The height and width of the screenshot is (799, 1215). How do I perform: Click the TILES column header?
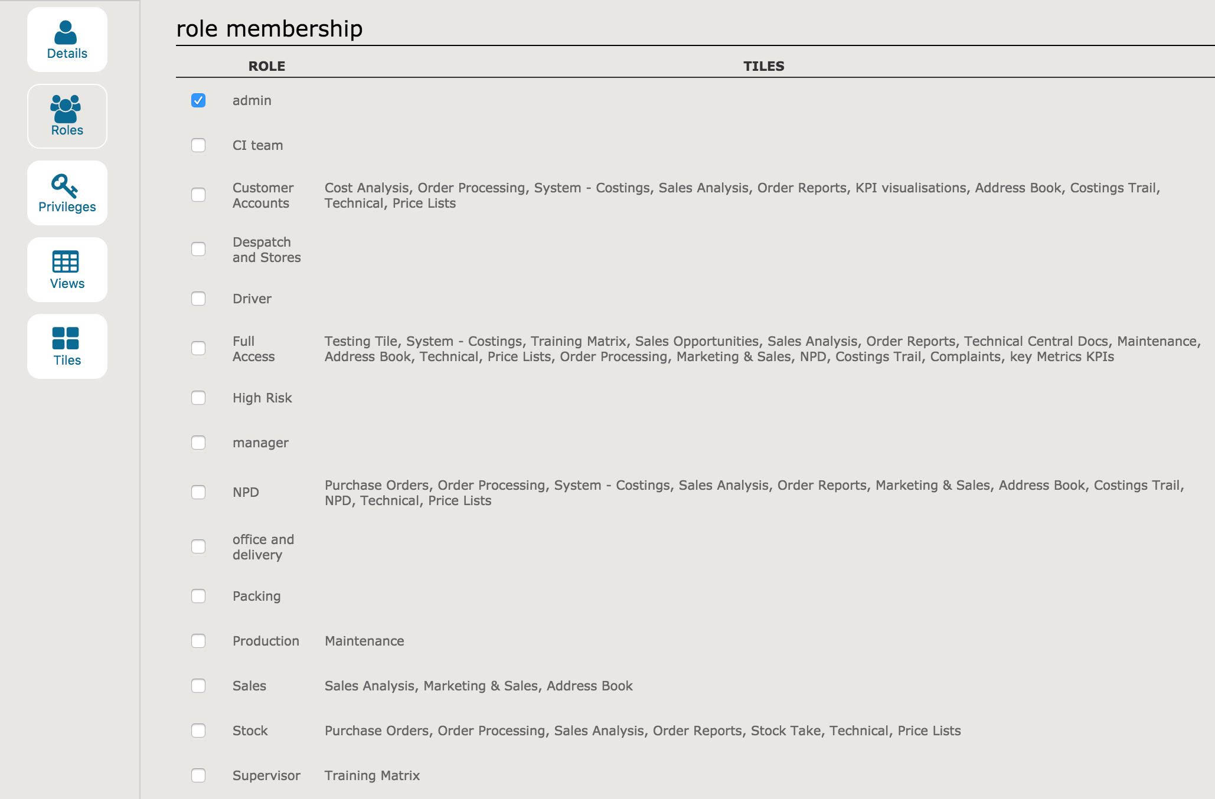[763, 66]
